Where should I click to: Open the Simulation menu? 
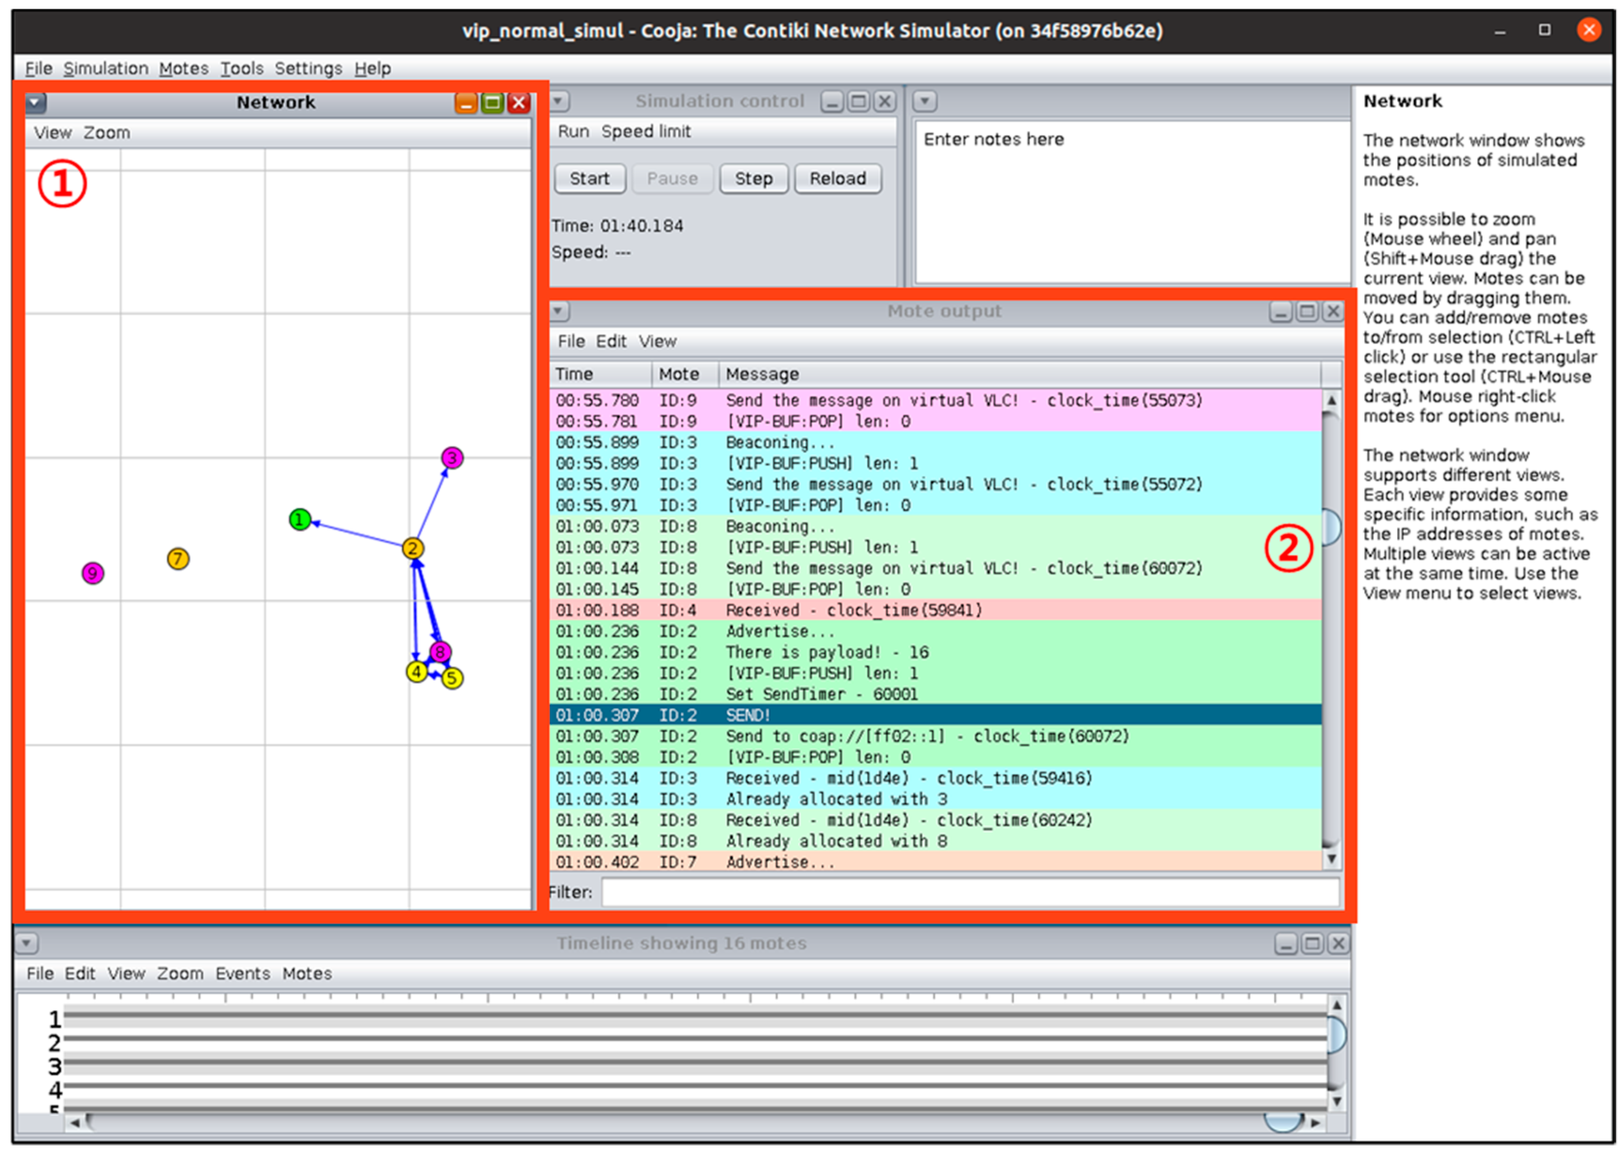pyautogui.click(x=106, y=68)
